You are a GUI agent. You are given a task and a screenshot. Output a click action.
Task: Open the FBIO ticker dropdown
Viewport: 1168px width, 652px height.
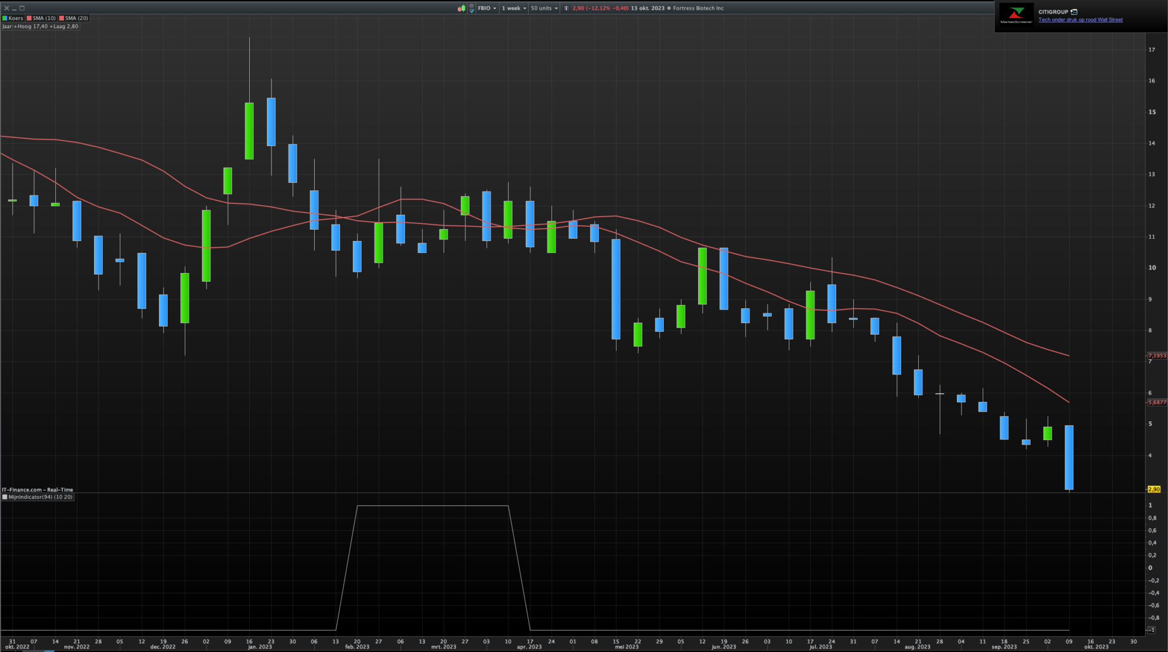click(x=487, y=9)
